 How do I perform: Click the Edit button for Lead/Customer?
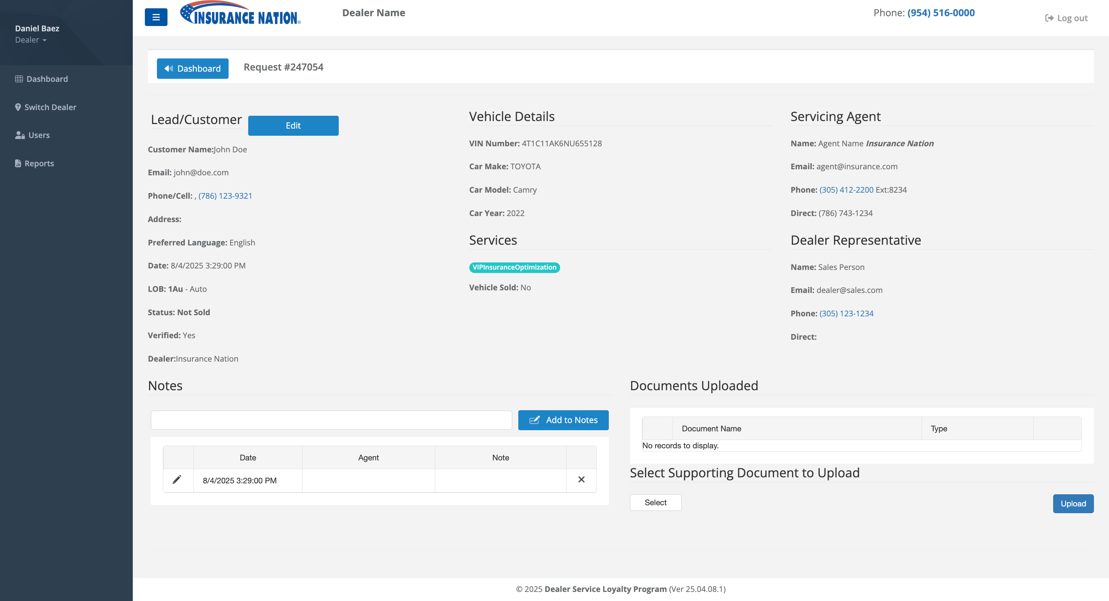(x=293, y=126)
